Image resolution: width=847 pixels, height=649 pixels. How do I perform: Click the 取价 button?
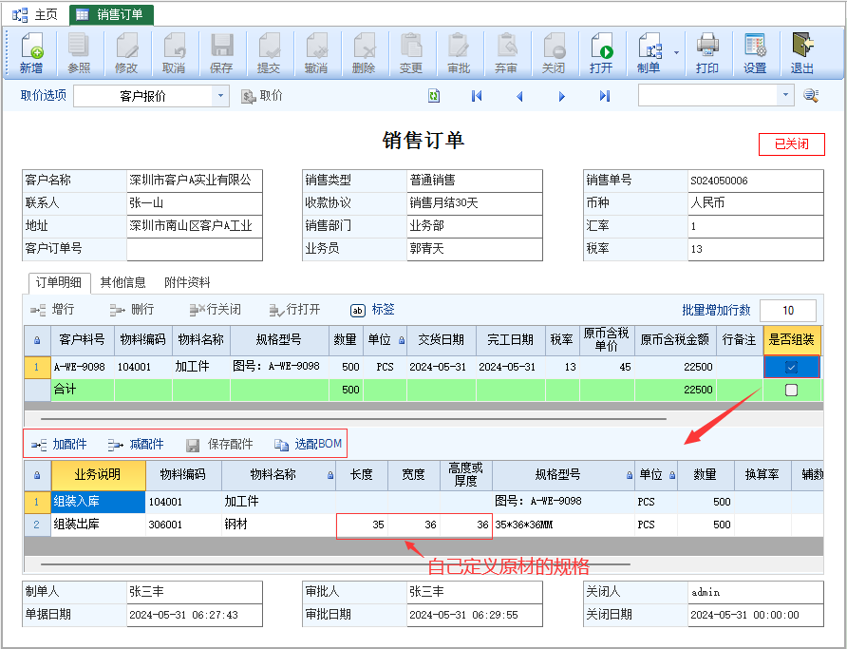(x=262, y=96)
